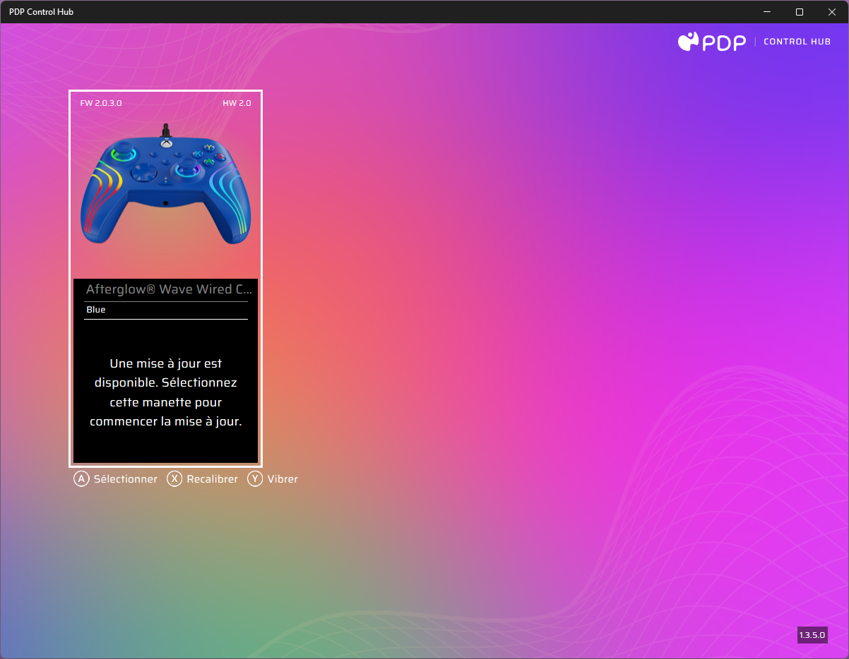Select the Blue color label
849x659 pixels.
(x=95, y=309)
